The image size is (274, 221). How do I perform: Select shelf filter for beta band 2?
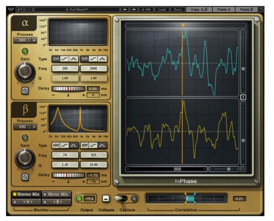93,145
